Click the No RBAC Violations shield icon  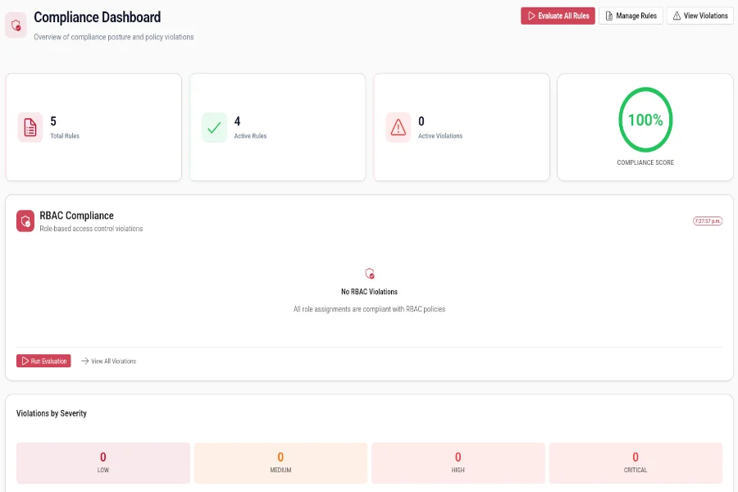click(x=369, y=273)
